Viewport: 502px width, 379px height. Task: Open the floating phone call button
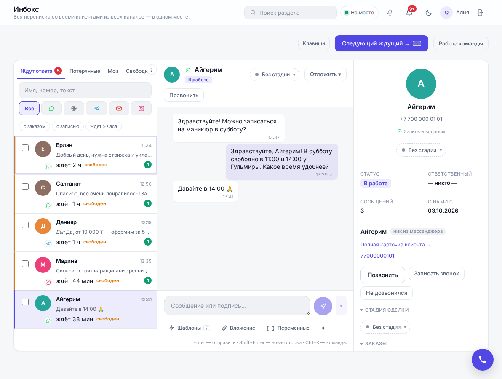[x=483, y=360]
